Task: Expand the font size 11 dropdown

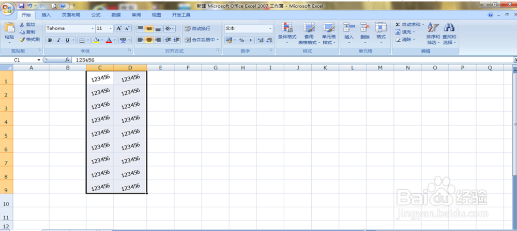Action: [111, 28]
